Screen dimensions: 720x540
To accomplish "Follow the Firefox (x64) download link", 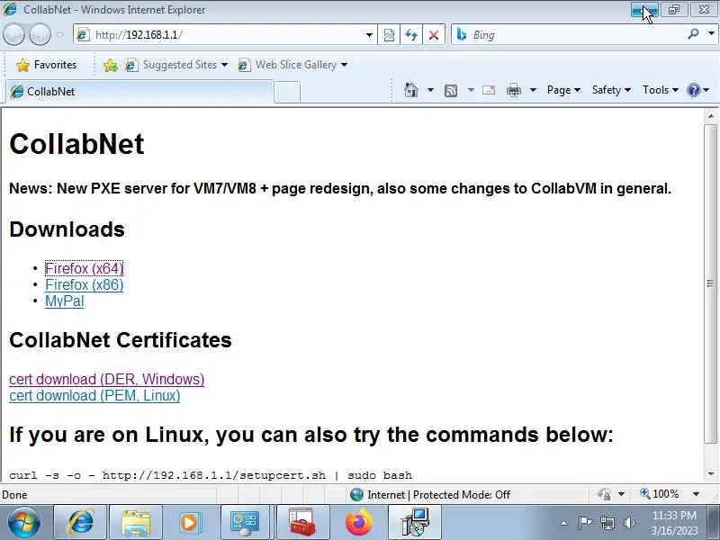I will [x=84, y=268].
